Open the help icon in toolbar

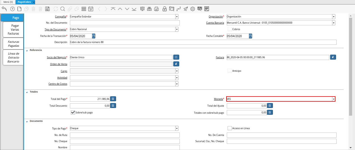tap(12, 9)
